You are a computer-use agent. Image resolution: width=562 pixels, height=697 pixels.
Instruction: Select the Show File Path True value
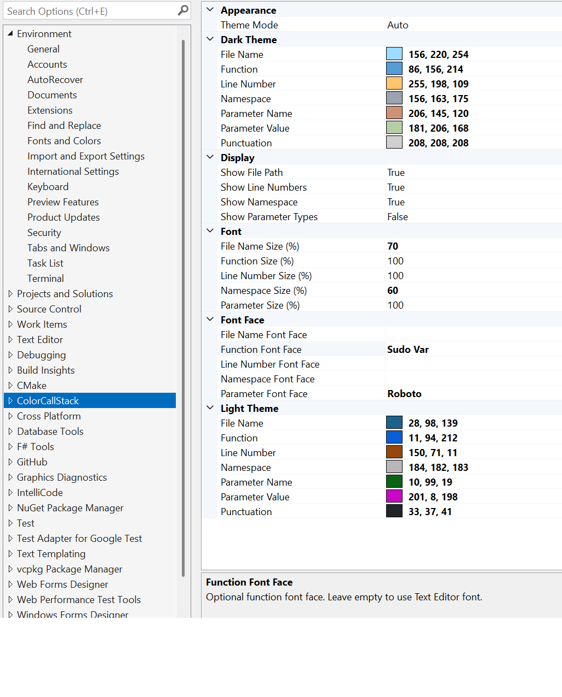tap(396, 173)
